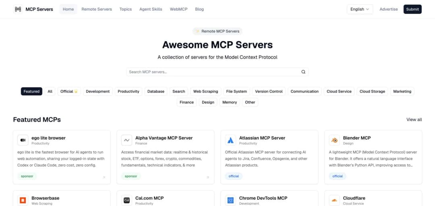
Task: Filter by Version Control category
Action: pyautogui.click(x=269, y=91)
